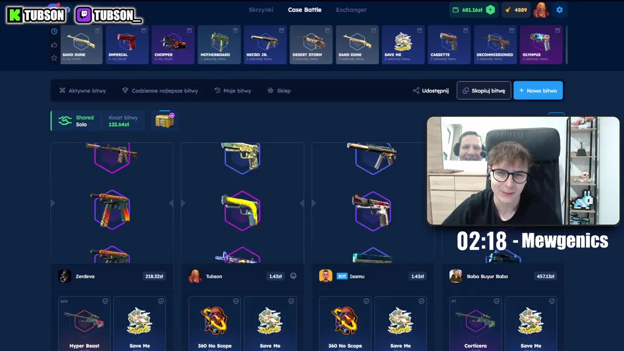Click Tubson's 1.43zł total

coord(275,276)
